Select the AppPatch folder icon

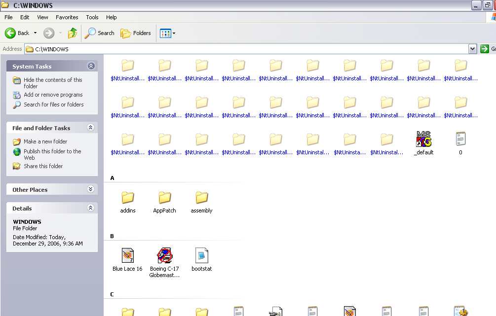(x=165, y=198)
